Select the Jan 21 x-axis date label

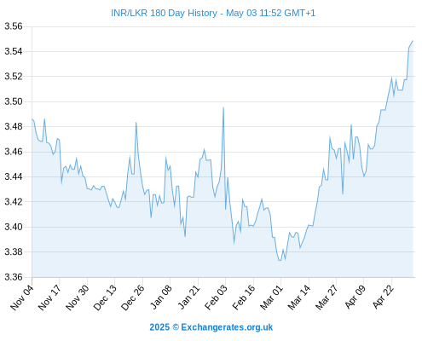pos(188,298)
